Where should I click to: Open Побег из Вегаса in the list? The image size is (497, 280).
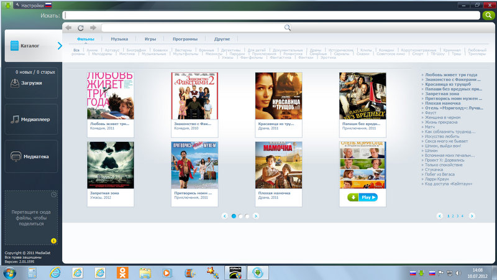(x=439, y=174)
